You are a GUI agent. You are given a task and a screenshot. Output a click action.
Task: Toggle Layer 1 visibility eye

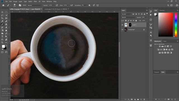tap(122, 25)
